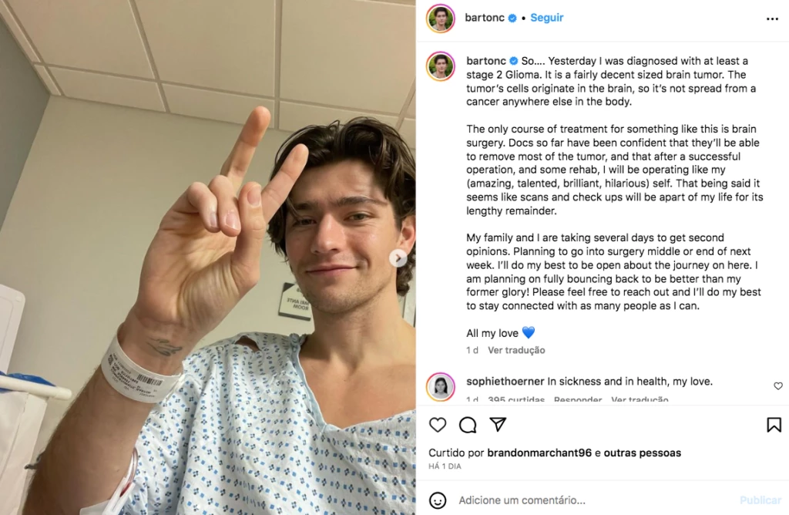Click the bartonc username in the header

point(484,18)
